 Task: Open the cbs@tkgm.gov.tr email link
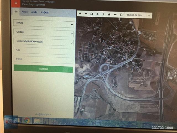[x=43, y=114]
